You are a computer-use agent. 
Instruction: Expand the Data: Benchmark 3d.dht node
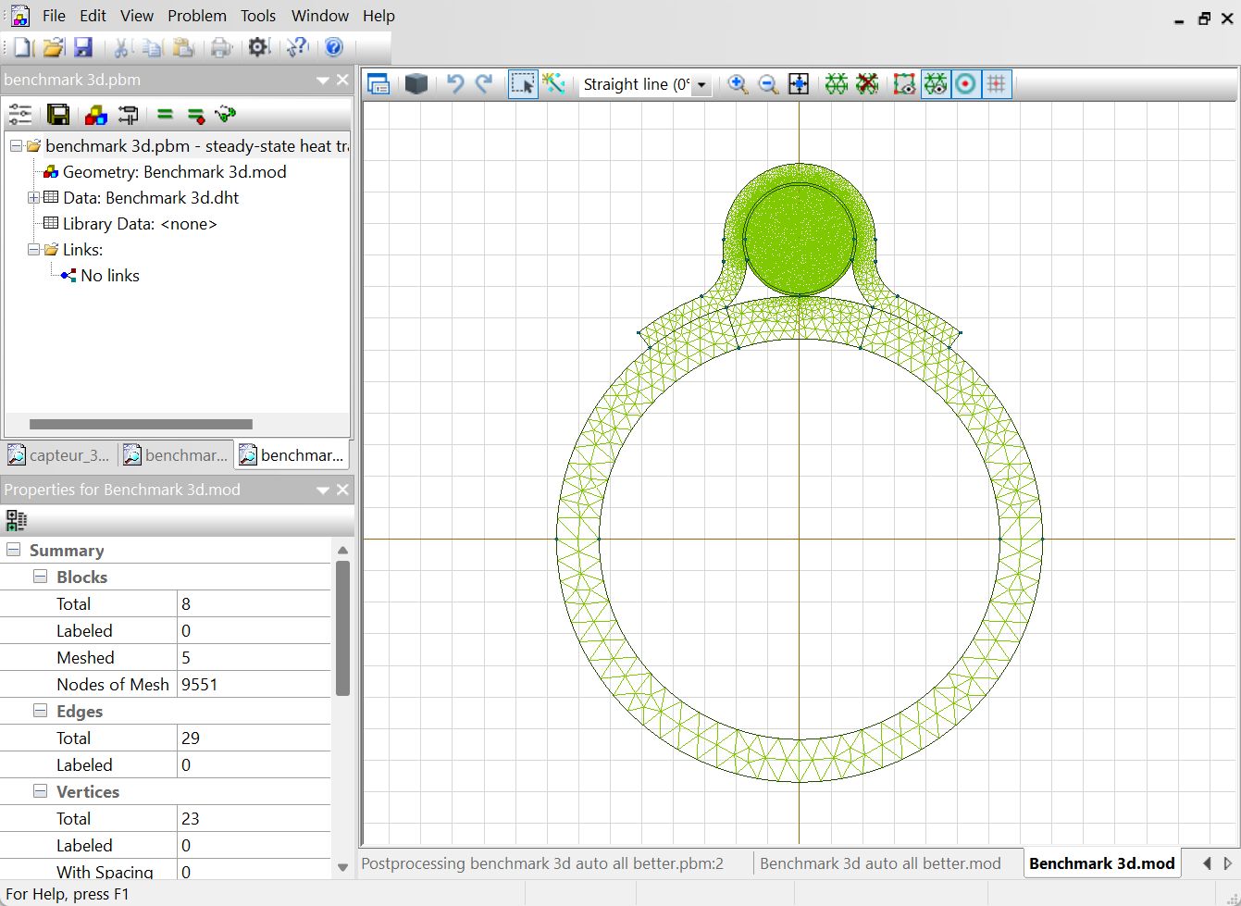(33, 198)
